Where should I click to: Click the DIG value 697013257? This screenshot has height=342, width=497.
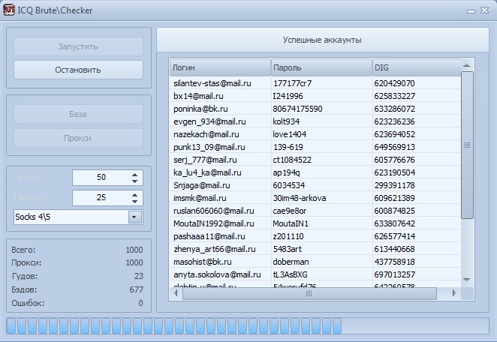pyautogui.click(x=394, y=274)
